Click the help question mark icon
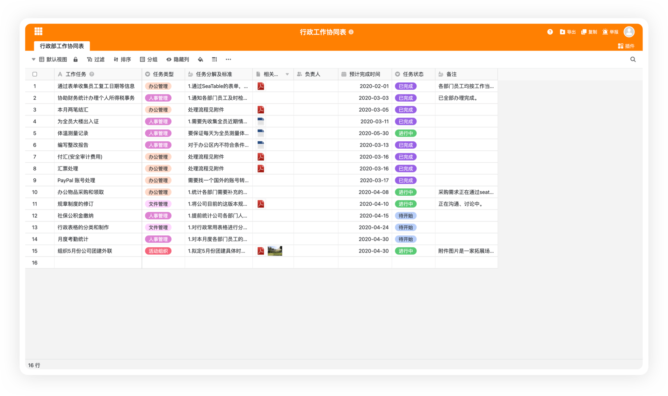 [x=550, y=32]
